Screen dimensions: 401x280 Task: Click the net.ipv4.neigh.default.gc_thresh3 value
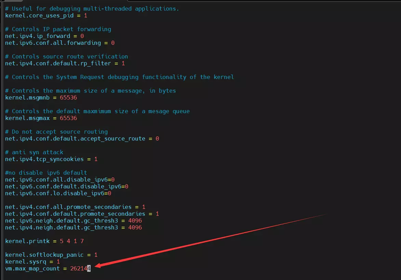135,228
